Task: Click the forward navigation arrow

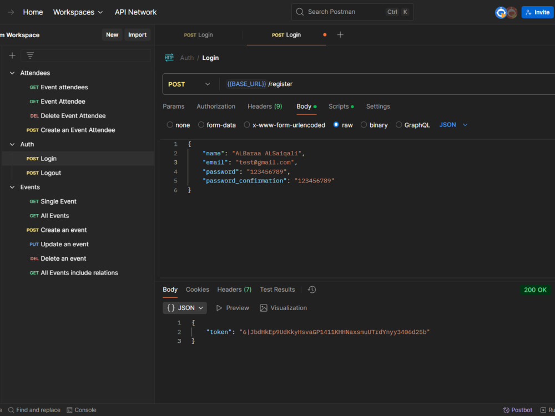Action: pos(11,12)
